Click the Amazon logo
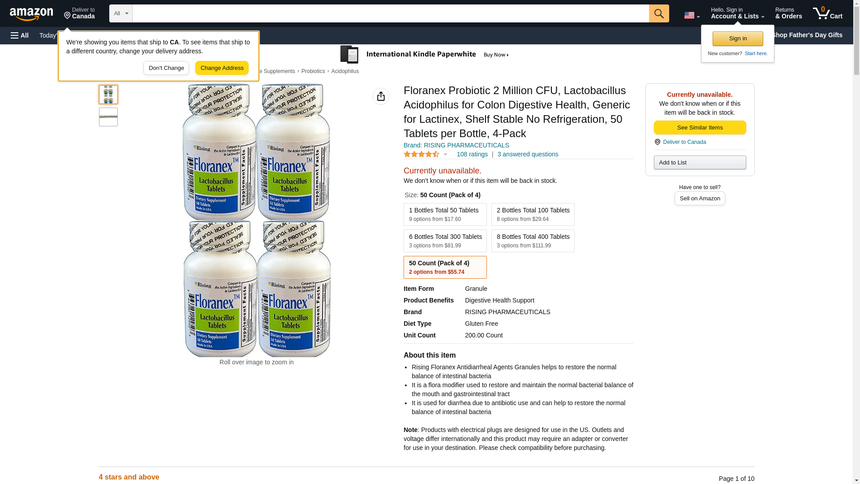The image size is (860, 484). [x=31, y=14]
